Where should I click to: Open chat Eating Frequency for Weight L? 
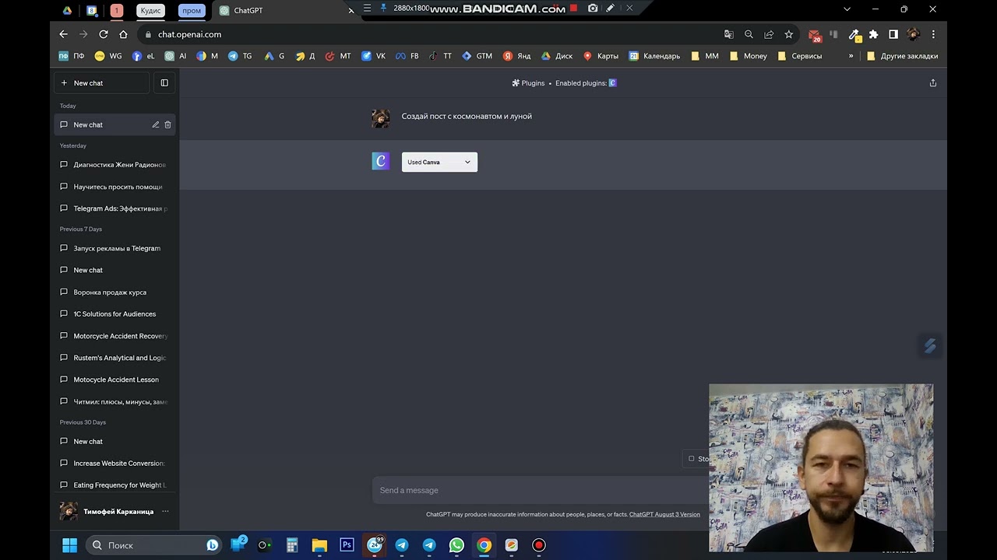pos(114,485)
